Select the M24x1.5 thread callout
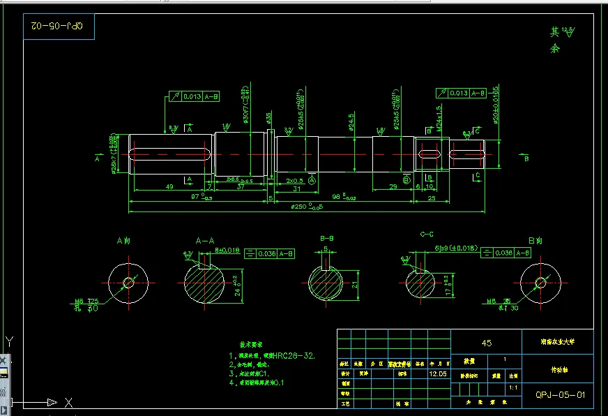Viewport: 608px width, 416px height. point(439,118)
